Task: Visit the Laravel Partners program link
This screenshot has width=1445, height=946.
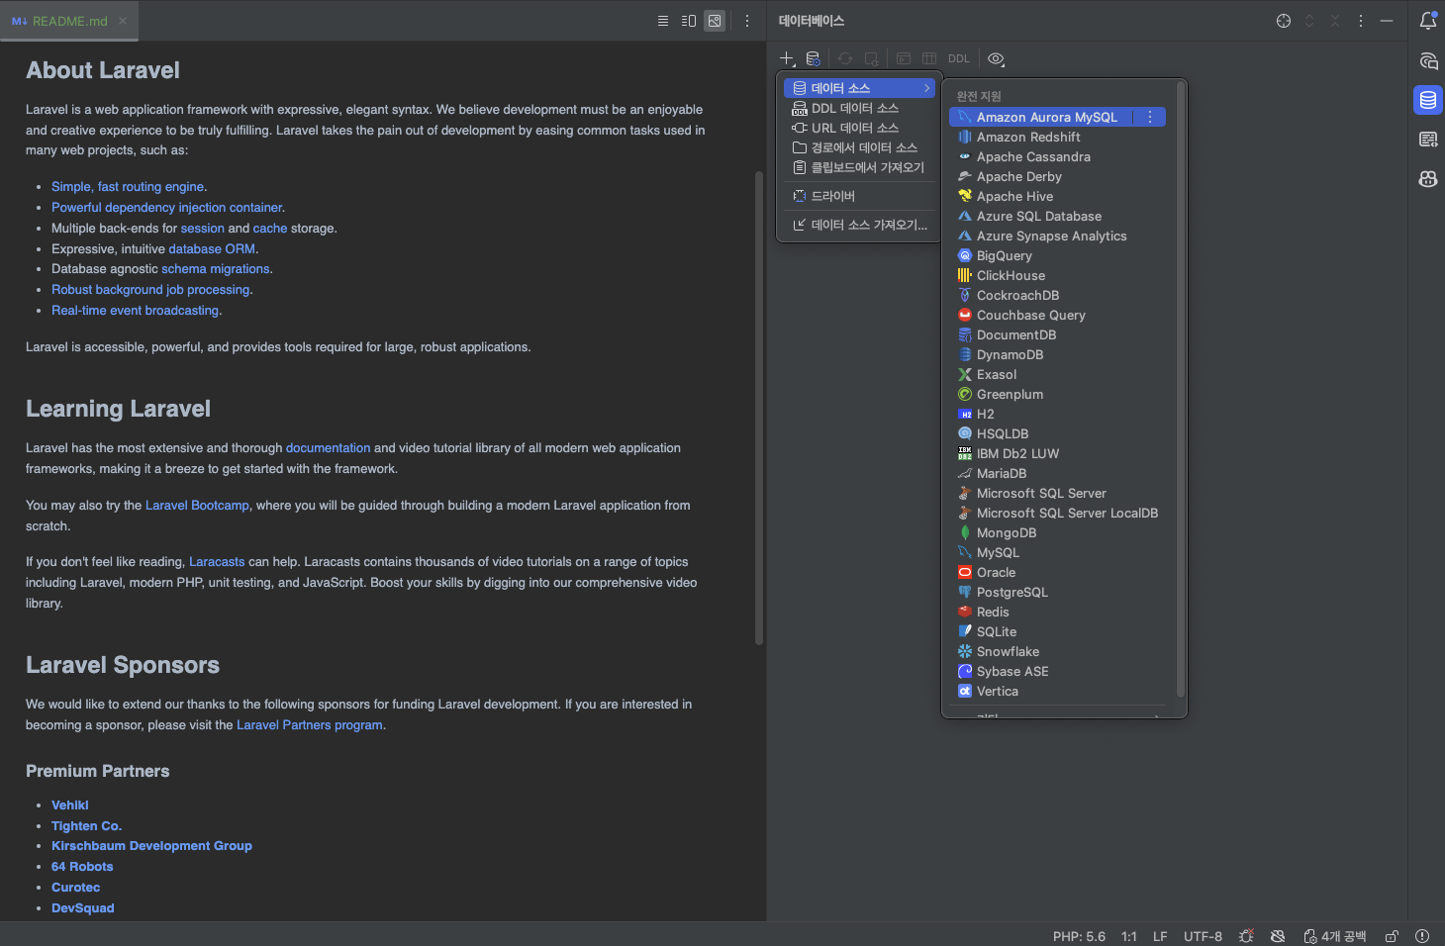Action: pyautogui.click(x=309, y=724)
